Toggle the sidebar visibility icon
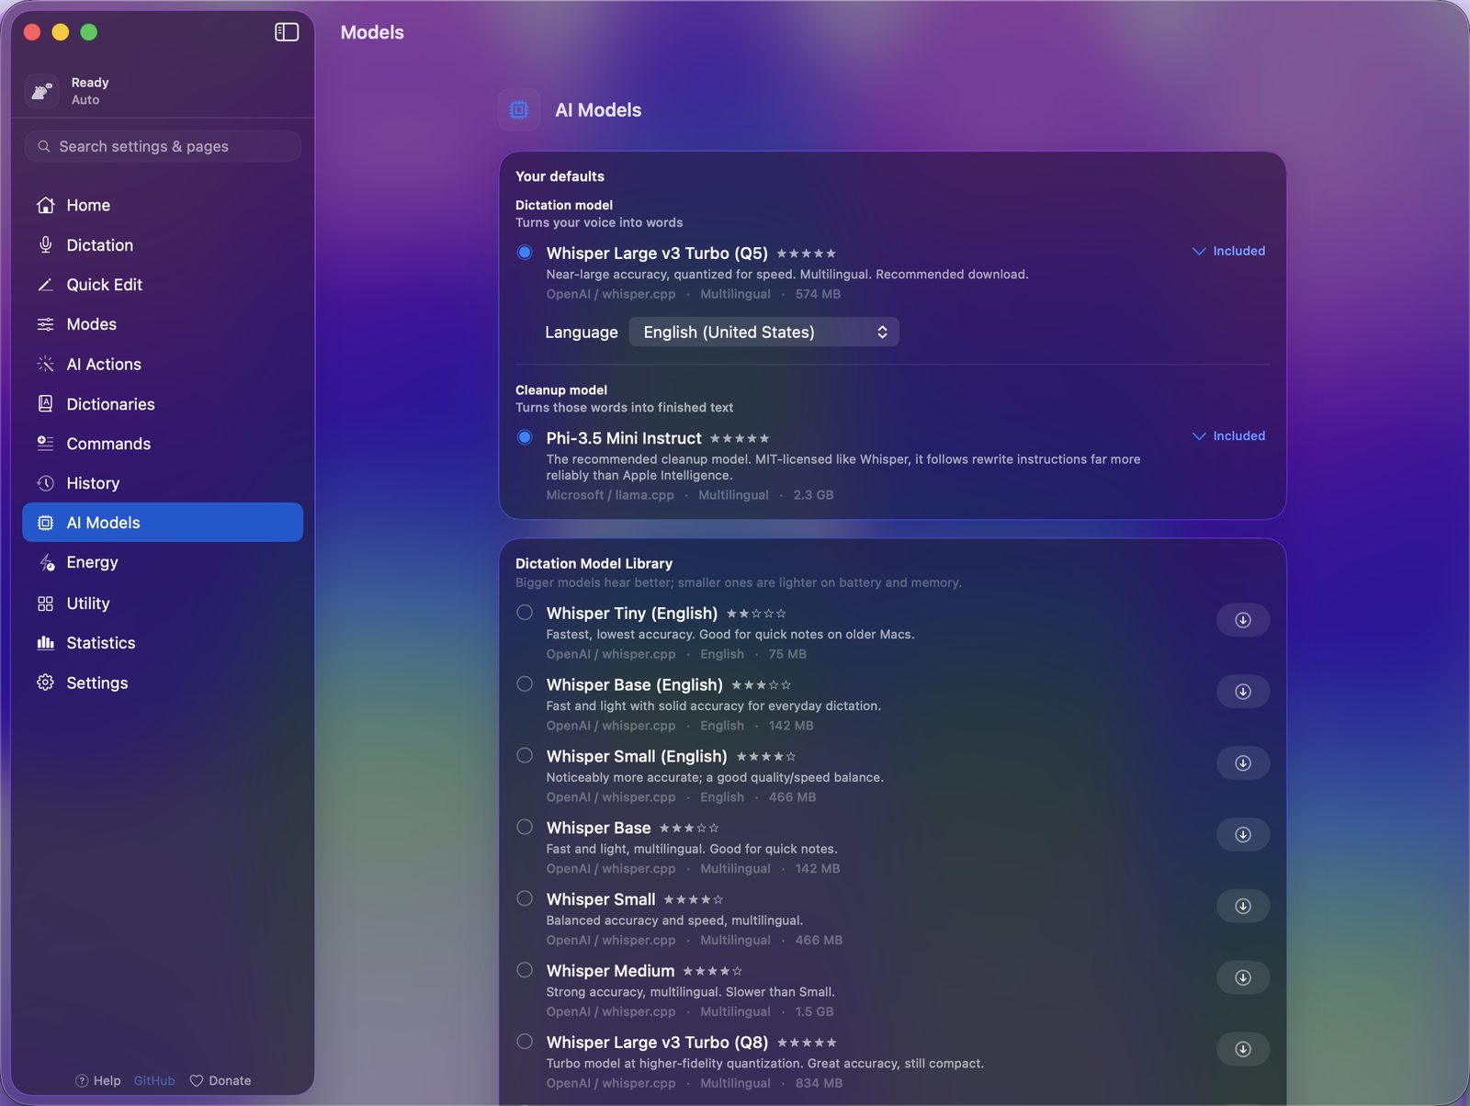This screenshot has width=1470, height=1106. coord(287,32)
